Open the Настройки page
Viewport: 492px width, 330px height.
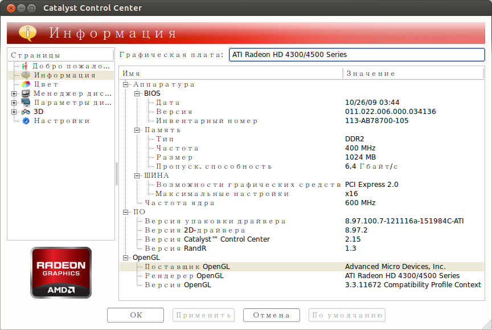click(62, 121)
